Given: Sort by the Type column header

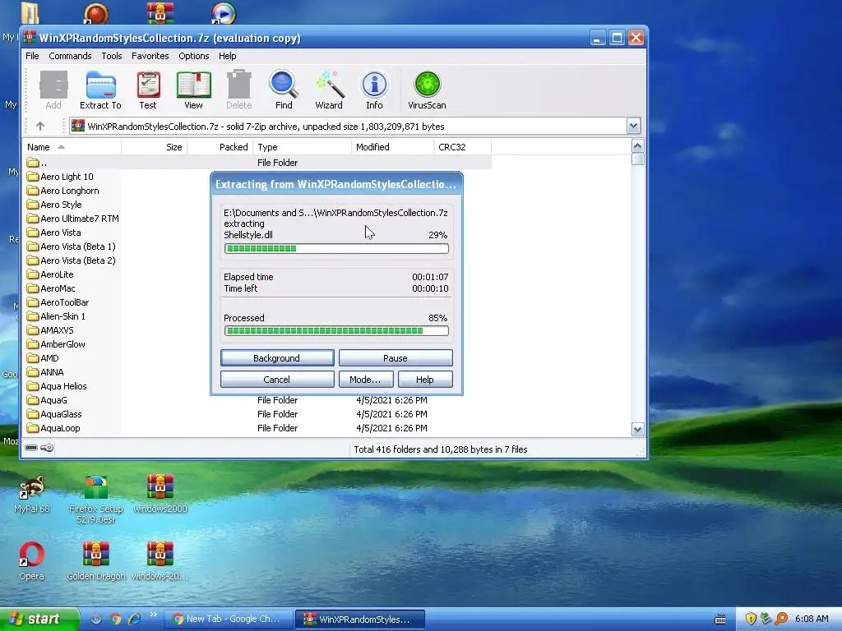Looking at the screenshot, I should [302, 147].
